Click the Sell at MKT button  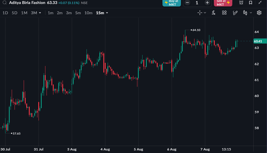coord(223,3)
